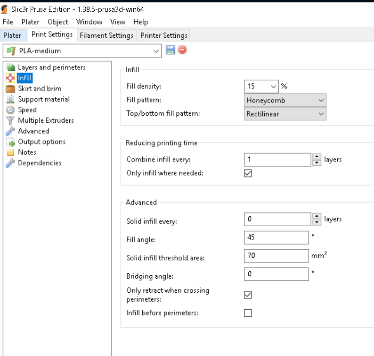Open the Object menu

[58, 22]
